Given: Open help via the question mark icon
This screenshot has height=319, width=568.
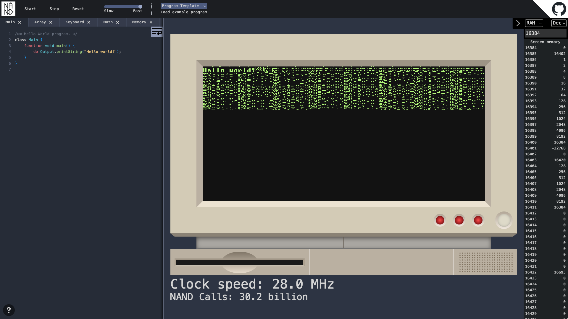Looking at the screenshot, I should (x=9, y=310).
